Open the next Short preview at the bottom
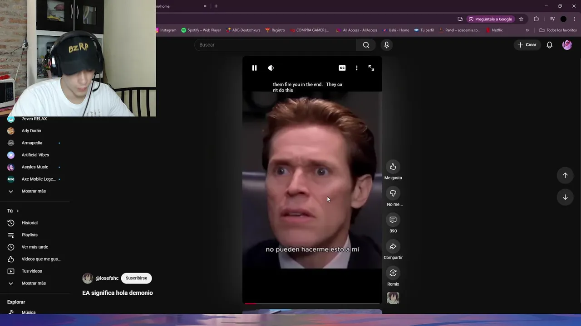Screen dimensions: 581x326 pyautogui.click(x=312, y=312)
